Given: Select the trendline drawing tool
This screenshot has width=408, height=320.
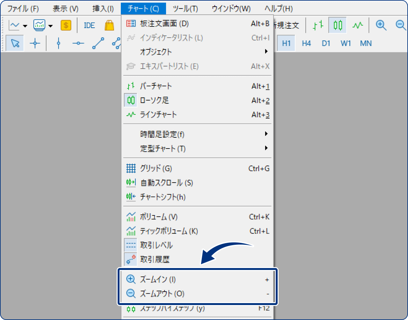Looking at the screenshot, I should coord(98,43).
